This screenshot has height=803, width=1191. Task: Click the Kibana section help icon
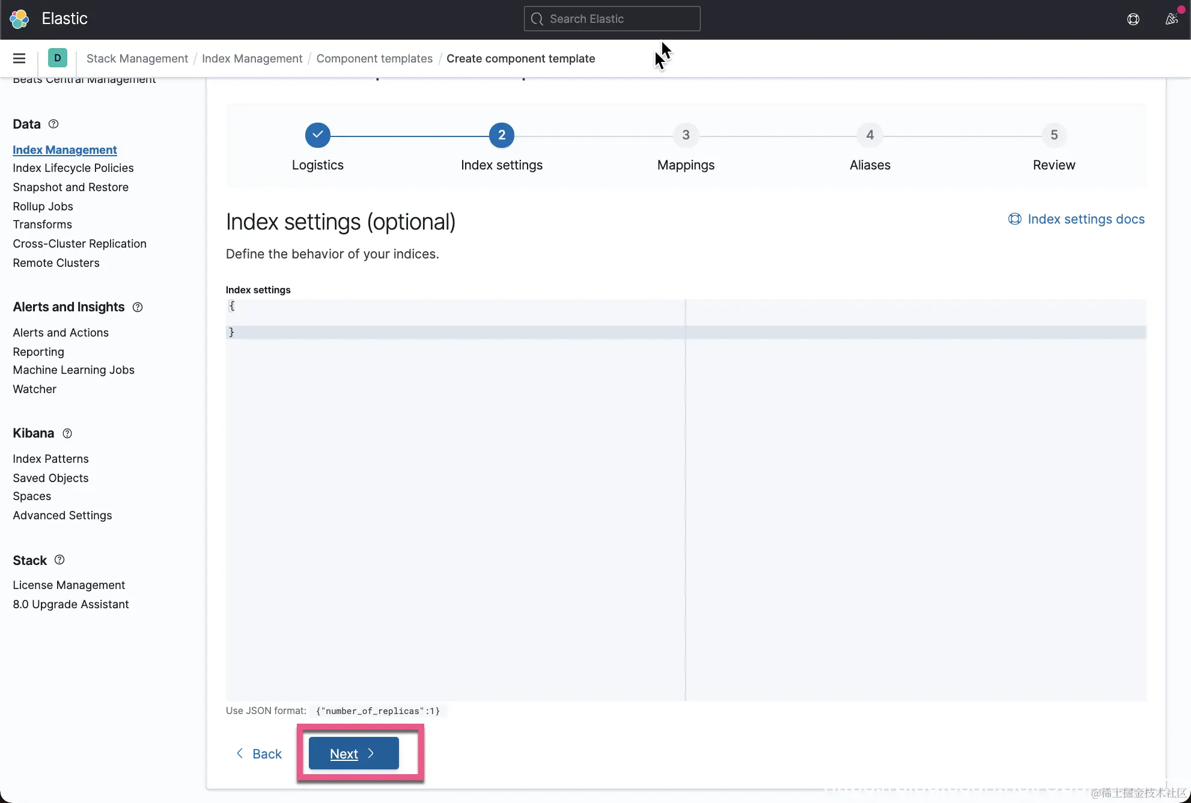tap(67, 433)
